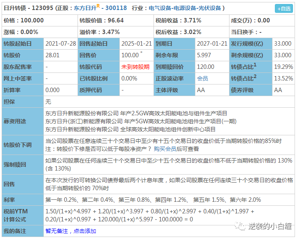This screenshot has height=239, width=301.
Task: Click the 剩余年限 header cell
Action: pos(174,55)
